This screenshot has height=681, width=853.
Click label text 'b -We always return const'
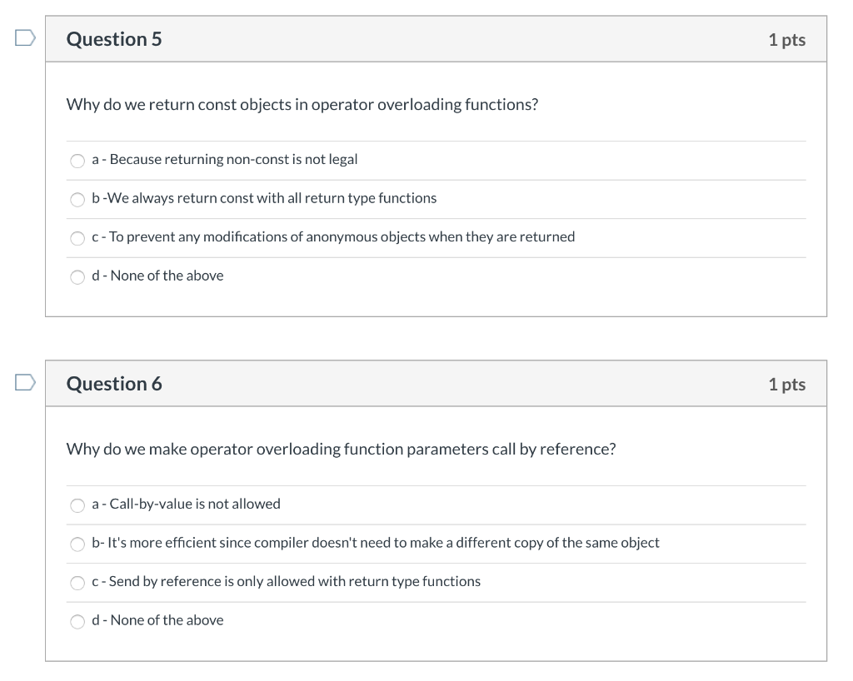pyautogui.click(x=264, y=198)
